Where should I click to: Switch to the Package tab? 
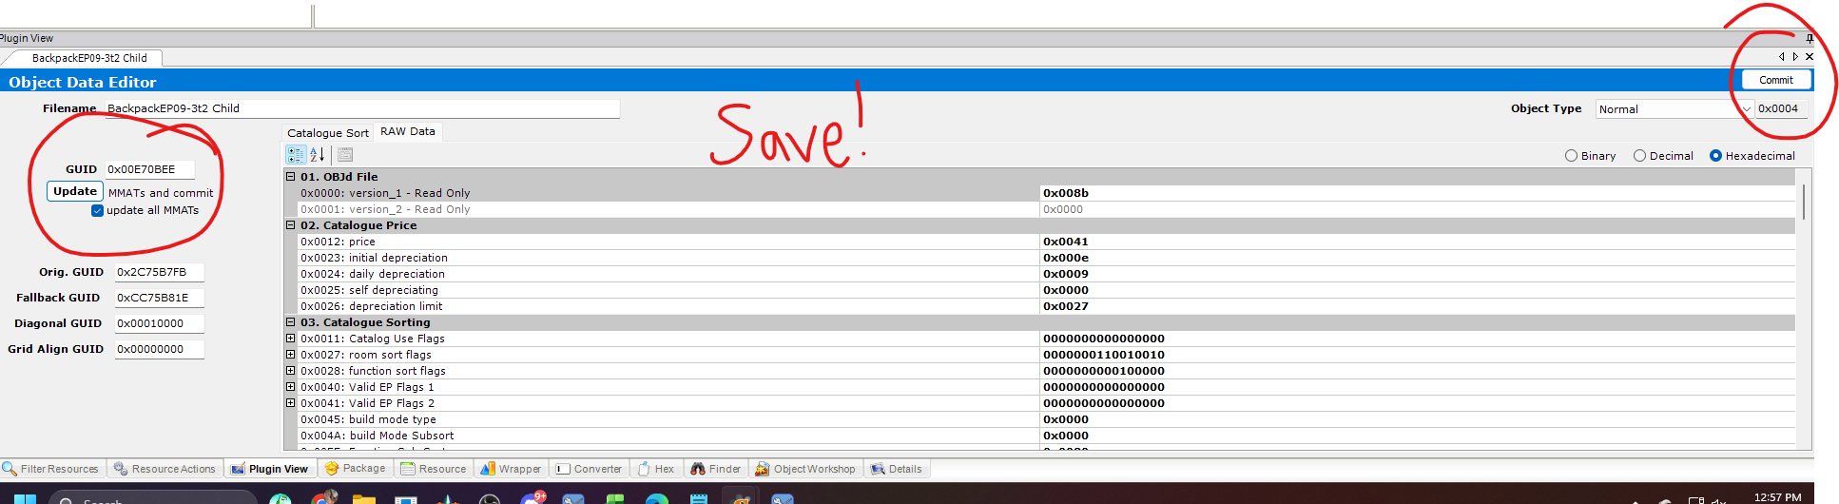coord(356,469)
